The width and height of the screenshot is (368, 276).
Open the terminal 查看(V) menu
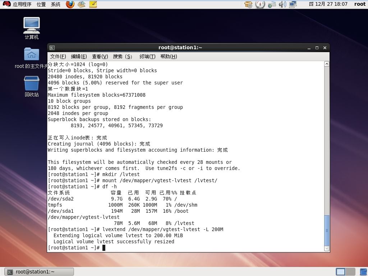point(100,56)
